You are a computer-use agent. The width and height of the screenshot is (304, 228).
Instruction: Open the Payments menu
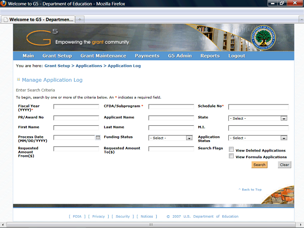click(147, 56)
